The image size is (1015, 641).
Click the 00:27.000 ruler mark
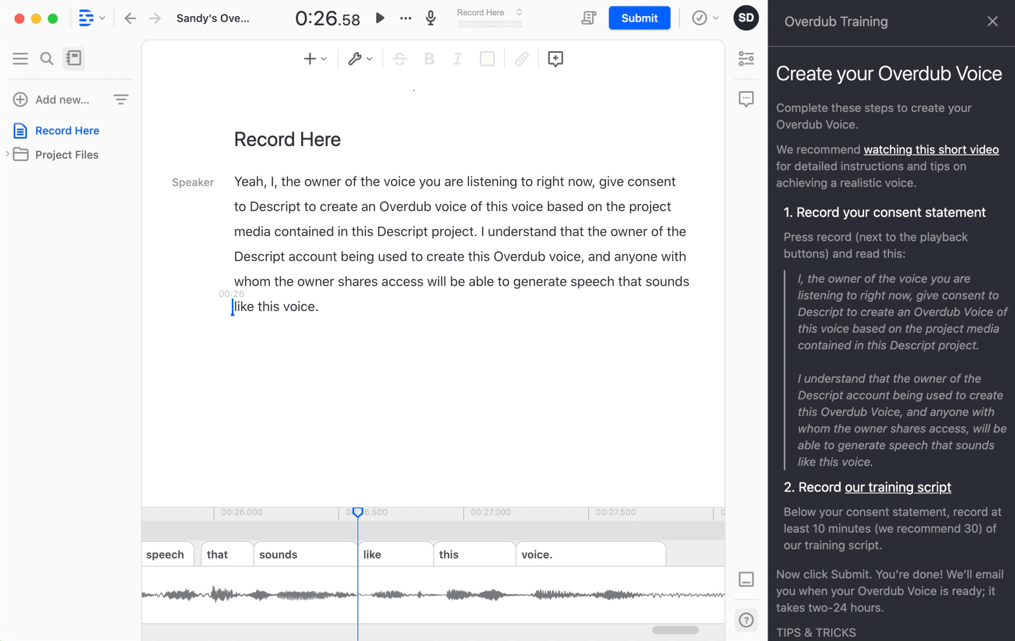(491, 512)
